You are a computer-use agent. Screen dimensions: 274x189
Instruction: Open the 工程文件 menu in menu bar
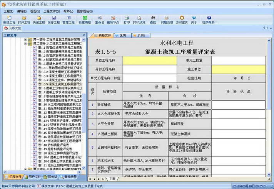pos(52,12)
